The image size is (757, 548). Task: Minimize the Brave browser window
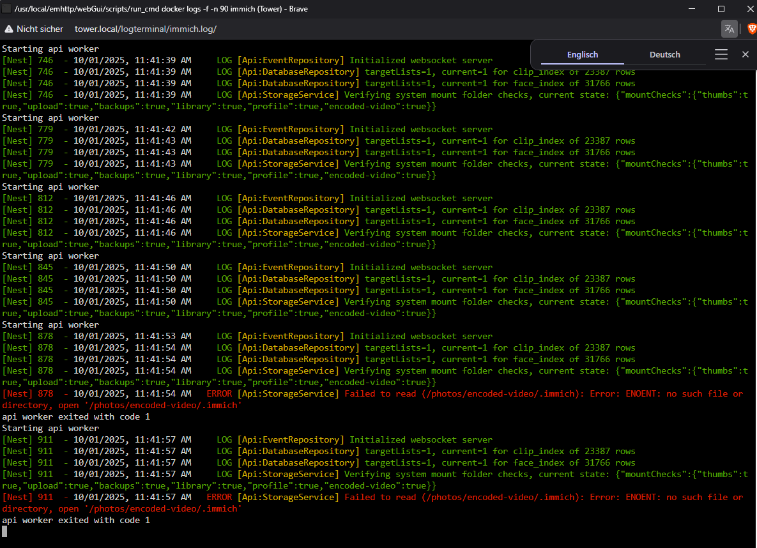point(691,8)
